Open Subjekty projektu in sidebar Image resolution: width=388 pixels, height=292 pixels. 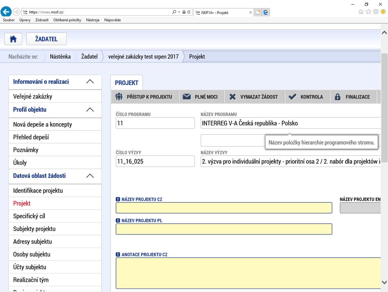click(55, 229)
